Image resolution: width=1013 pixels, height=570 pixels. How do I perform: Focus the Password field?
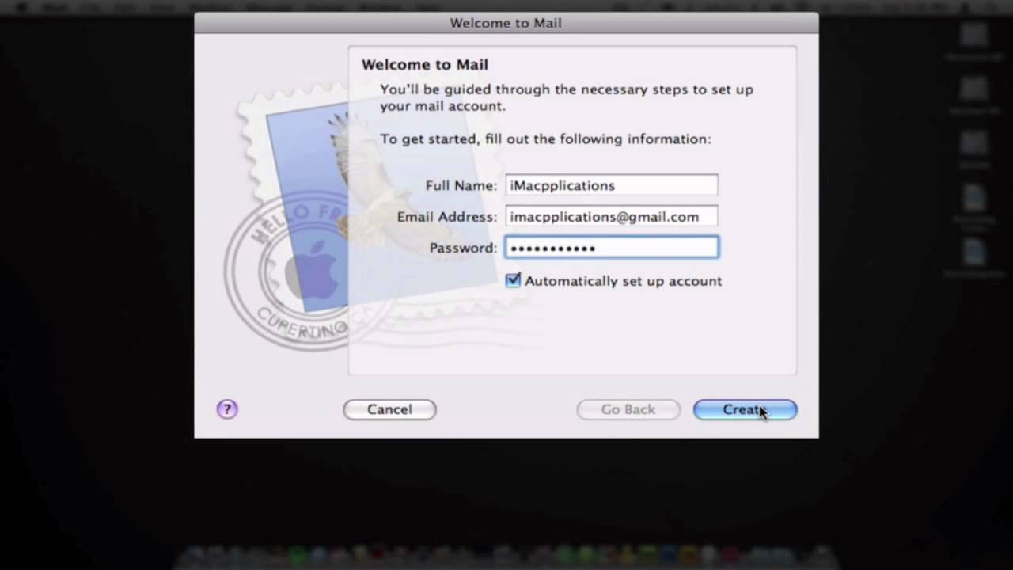tap(612, 248)
